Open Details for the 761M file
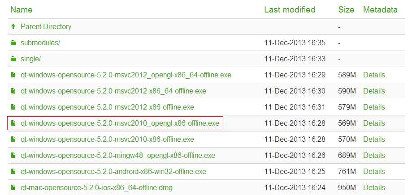This screenshot has height=195, width=412. pos(374,172)
